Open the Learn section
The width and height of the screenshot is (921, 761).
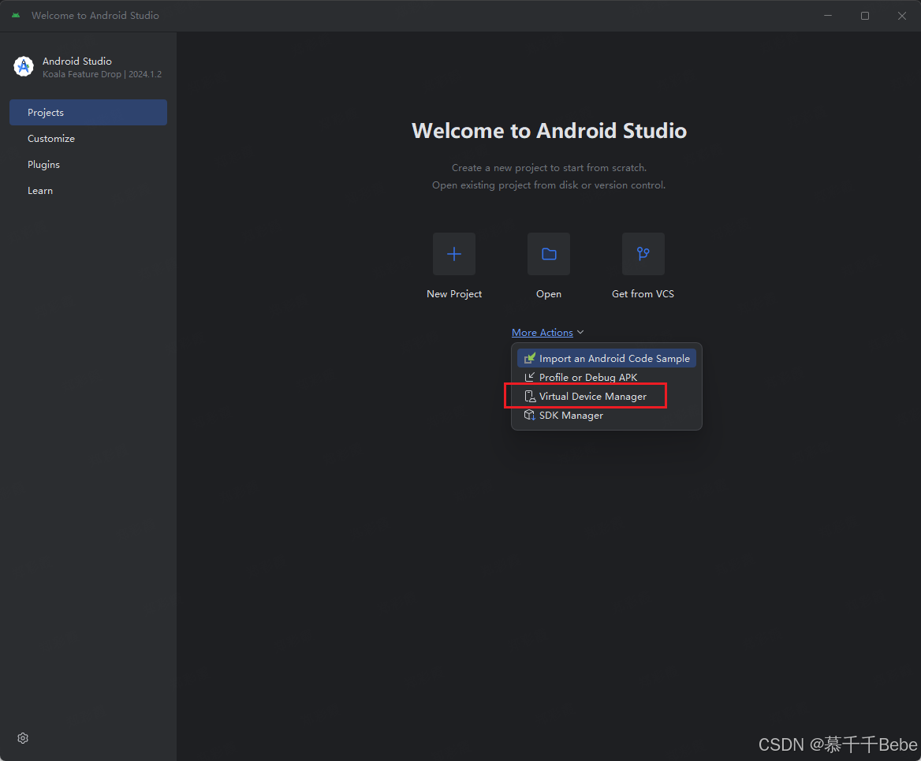coord(39,190)
